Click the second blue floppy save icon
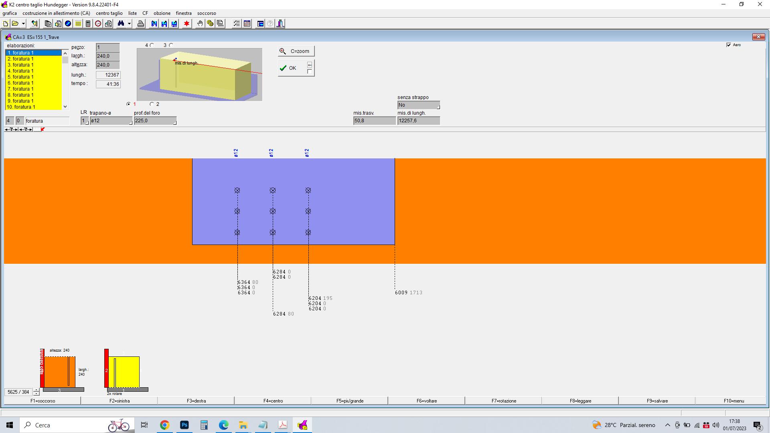 point(164,24)
